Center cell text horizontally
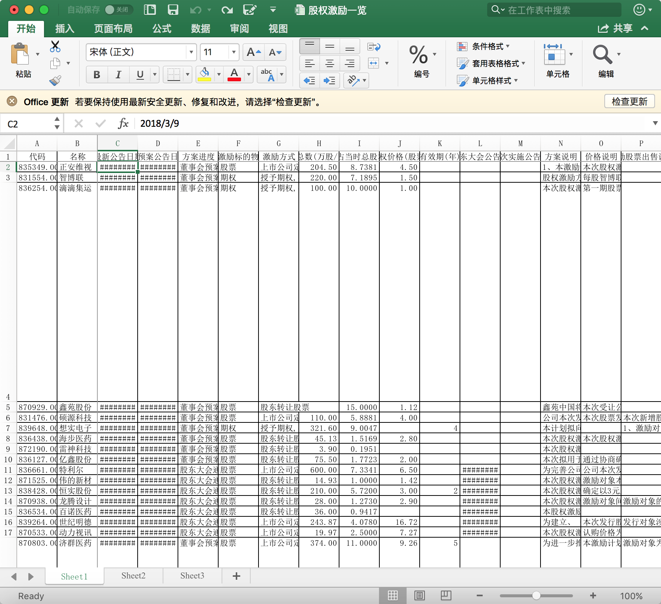Screen dimensions: 661x604 coord(330,63)
